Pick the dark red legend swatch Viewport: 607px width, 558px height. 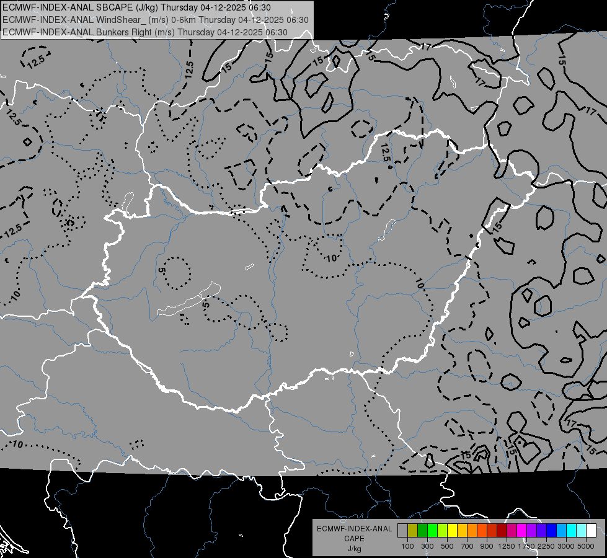(x=502, y=530)
